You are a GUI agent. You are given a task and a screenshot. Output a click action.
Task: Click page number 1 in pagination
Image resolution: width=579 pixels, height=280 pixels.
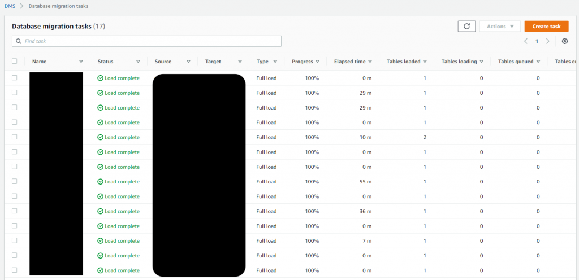point(537,41)
